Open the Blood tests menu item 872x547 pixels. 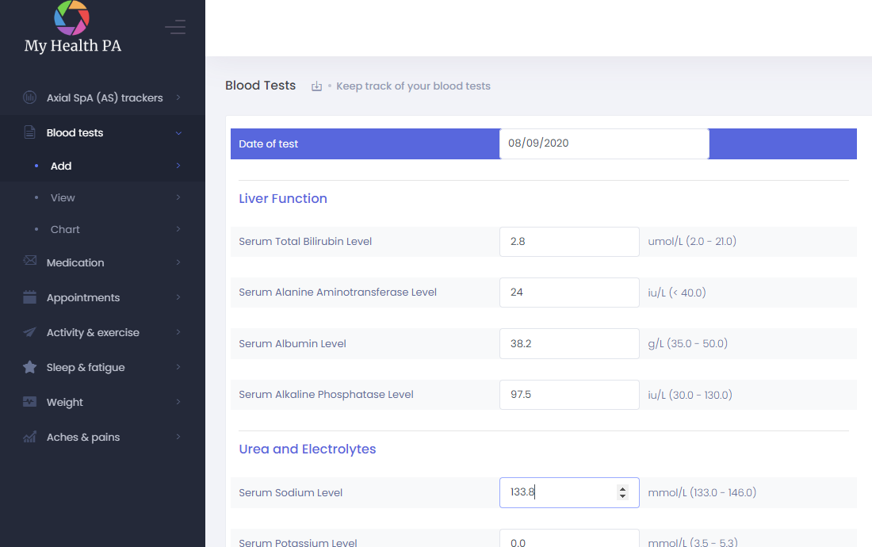102,132
